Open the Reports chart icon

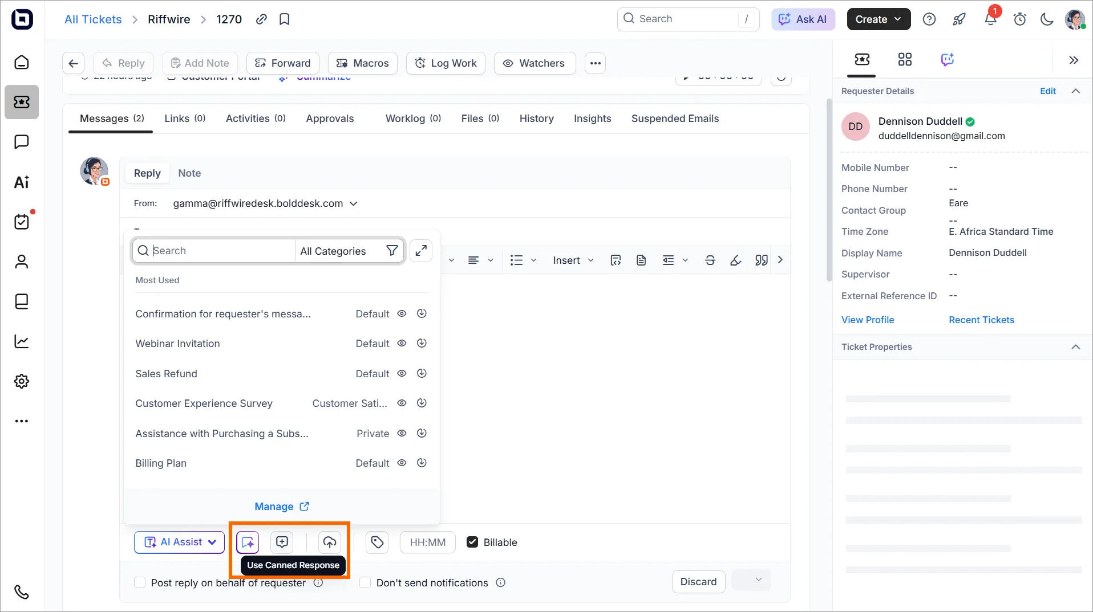22,341
